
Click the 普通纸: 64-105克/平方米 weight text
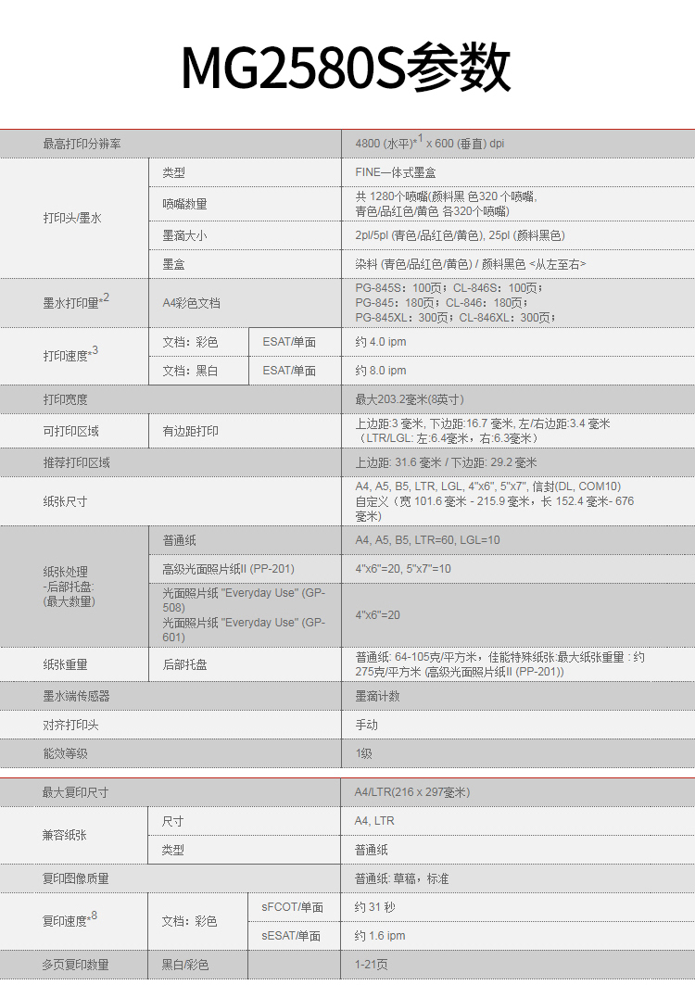[x=500, y=664]
